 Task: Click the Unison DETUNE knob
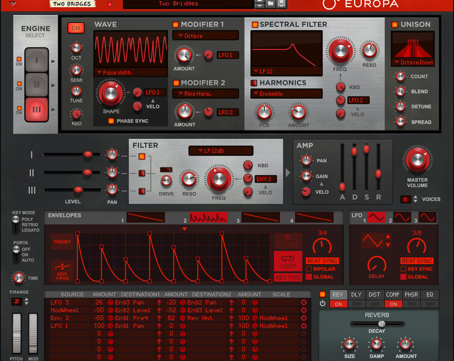pyautogui.click(x=400, y=106)
